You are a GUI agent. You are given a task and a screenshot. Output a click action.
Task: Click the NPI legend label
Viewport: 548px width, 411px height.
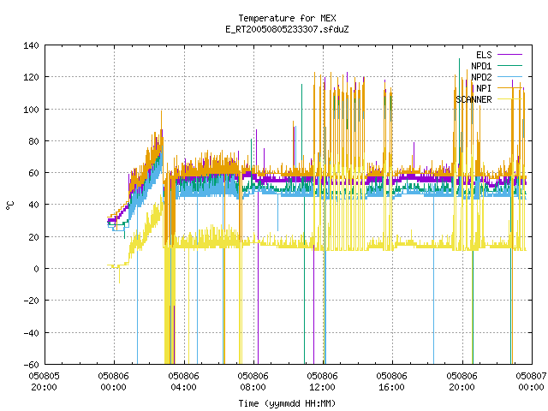pos(484,88)
